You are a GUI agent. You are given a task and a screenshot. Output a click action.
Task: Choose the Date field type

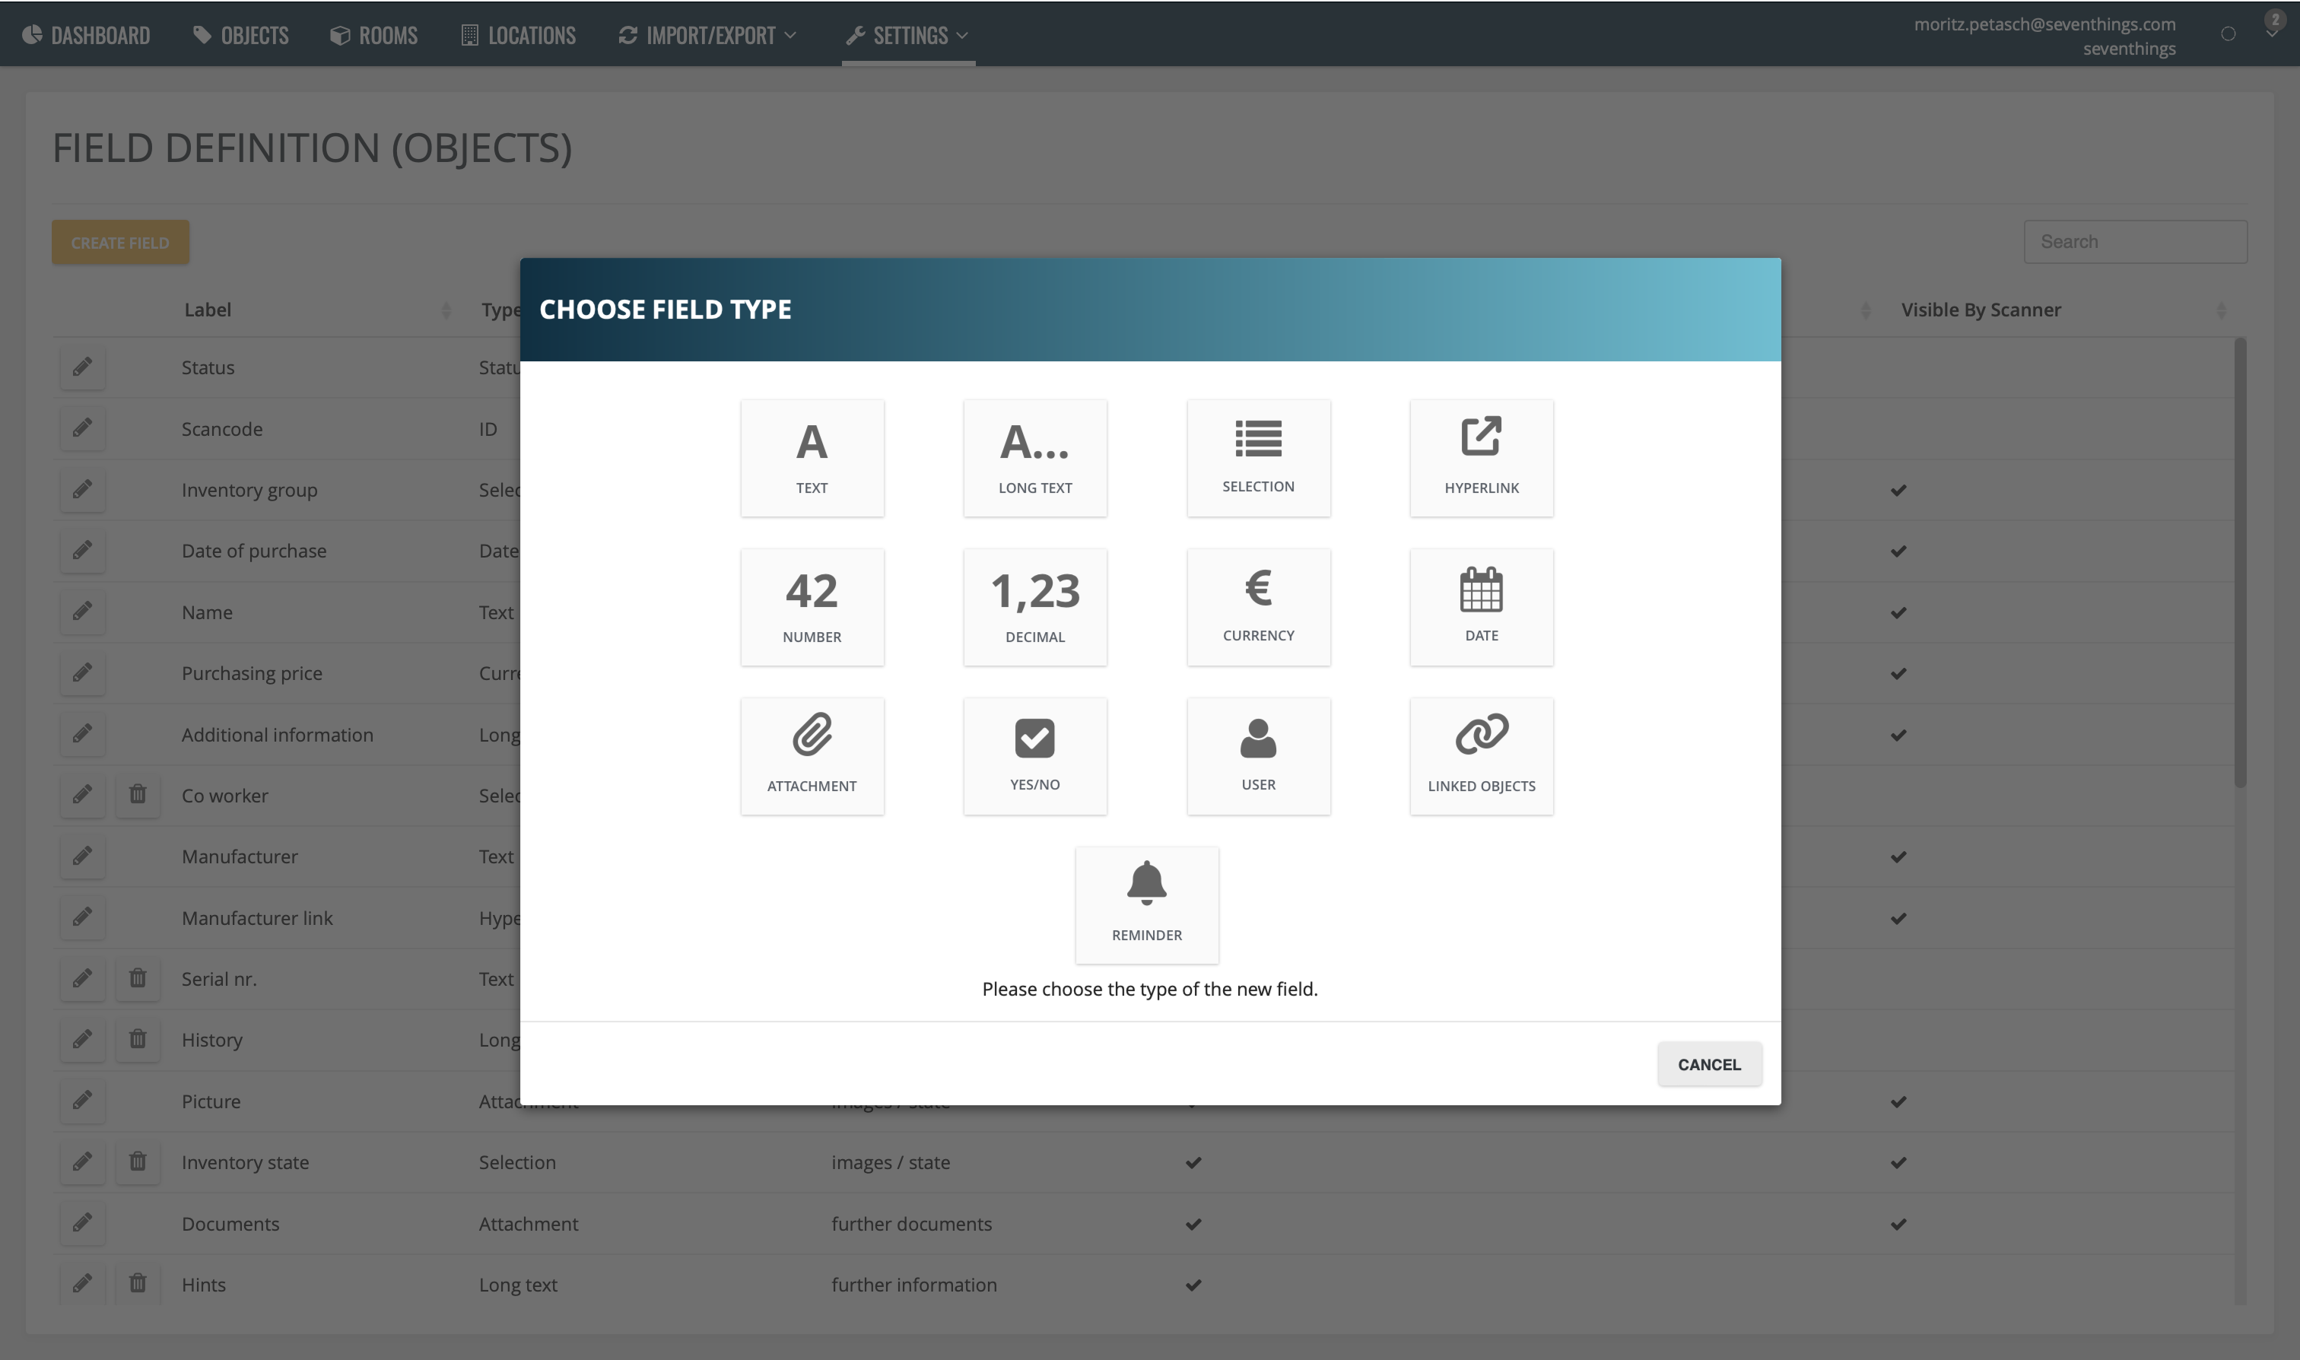click(x=1481, y=607)
